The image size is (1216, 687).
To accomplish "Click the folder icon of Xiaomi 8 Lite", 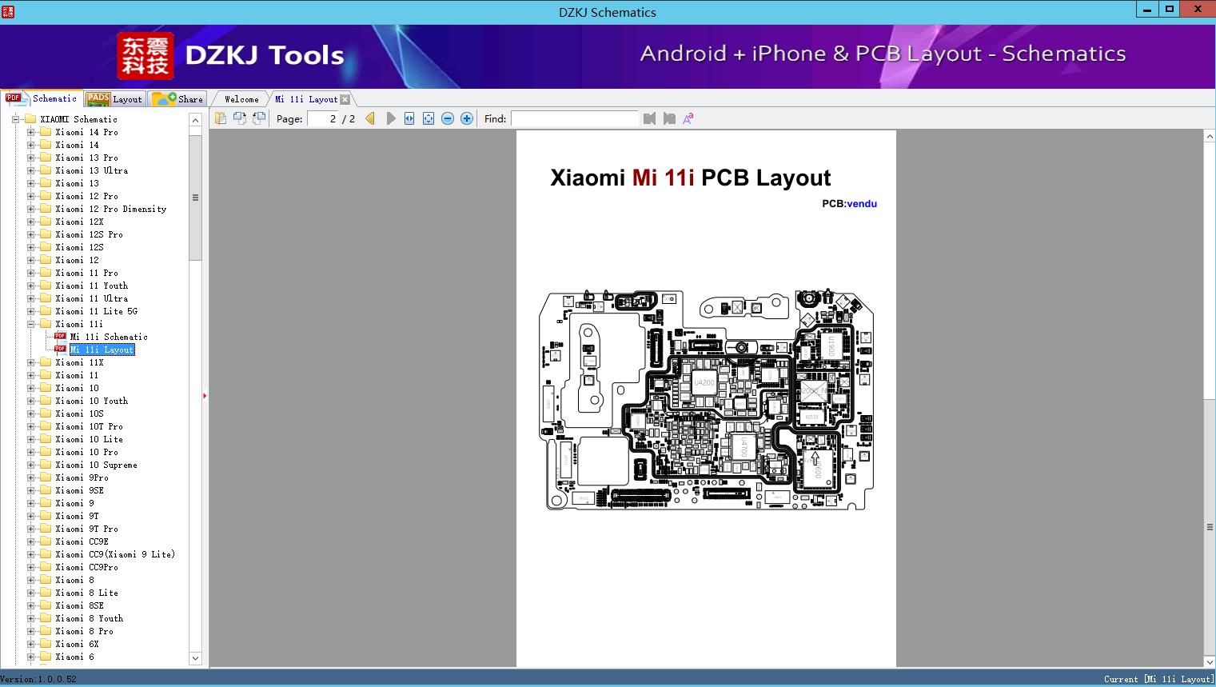I will pyautogui.click(x=46, y=593).
